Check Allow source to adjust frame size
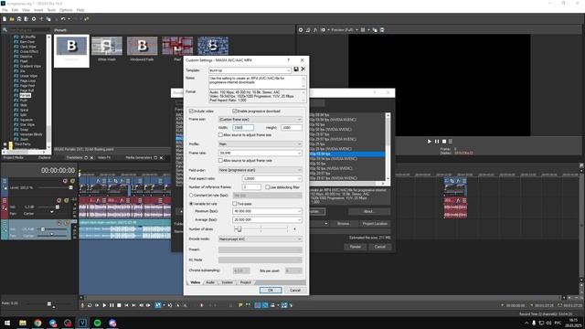The image size is (585, 329). point(220,135)
